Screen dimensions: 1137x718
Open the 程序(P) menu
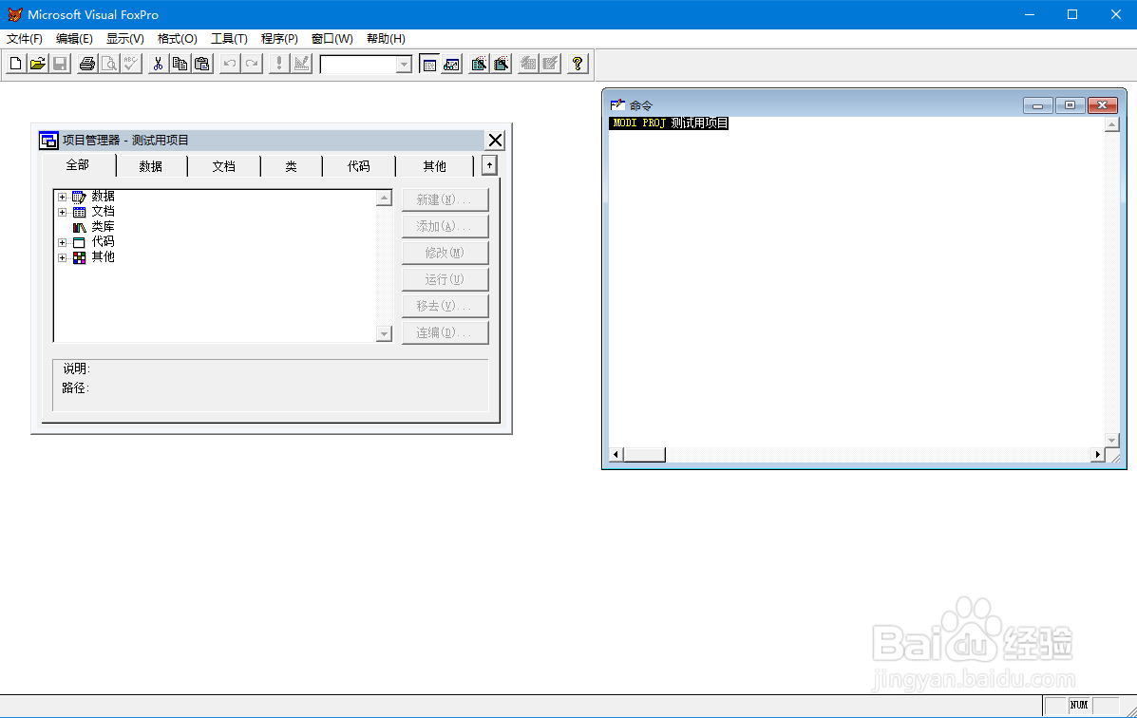[x=279, y=38]
